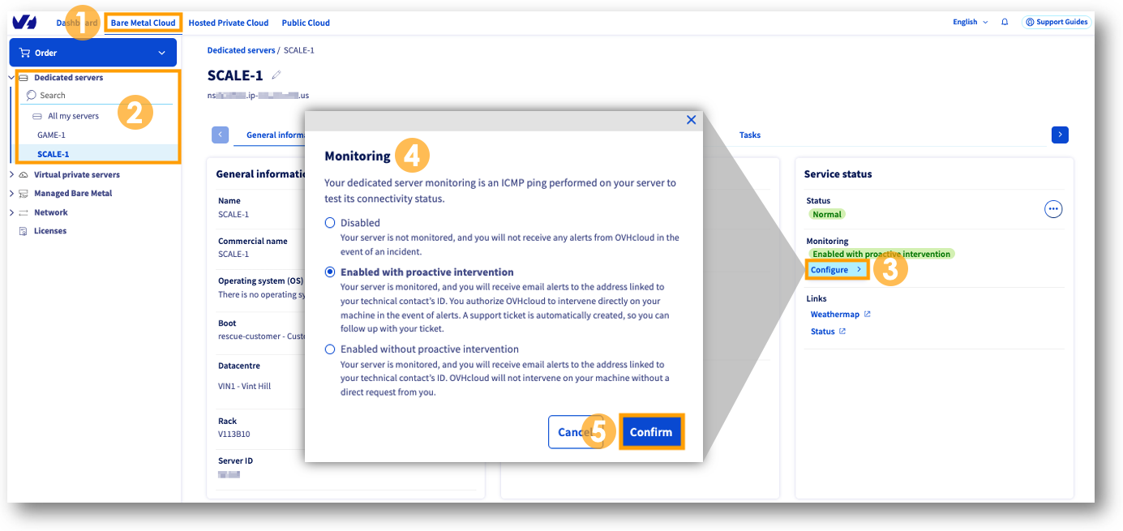Screen dimensions: 1123x531
Task: Select the Disabled monitoring option
Action: point(328,222)
